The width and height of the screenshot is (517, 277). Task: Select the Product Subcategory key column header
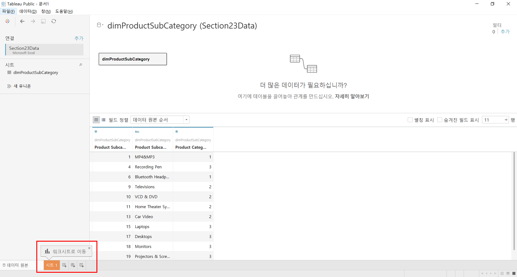click(x=112, y=140)
